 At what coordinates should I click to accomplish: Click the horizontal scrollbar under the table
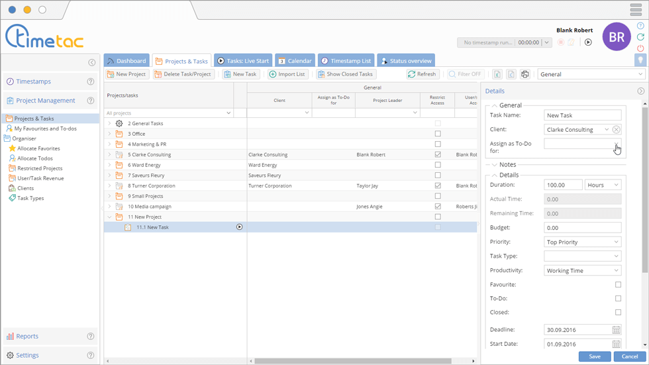pos(352,361)
